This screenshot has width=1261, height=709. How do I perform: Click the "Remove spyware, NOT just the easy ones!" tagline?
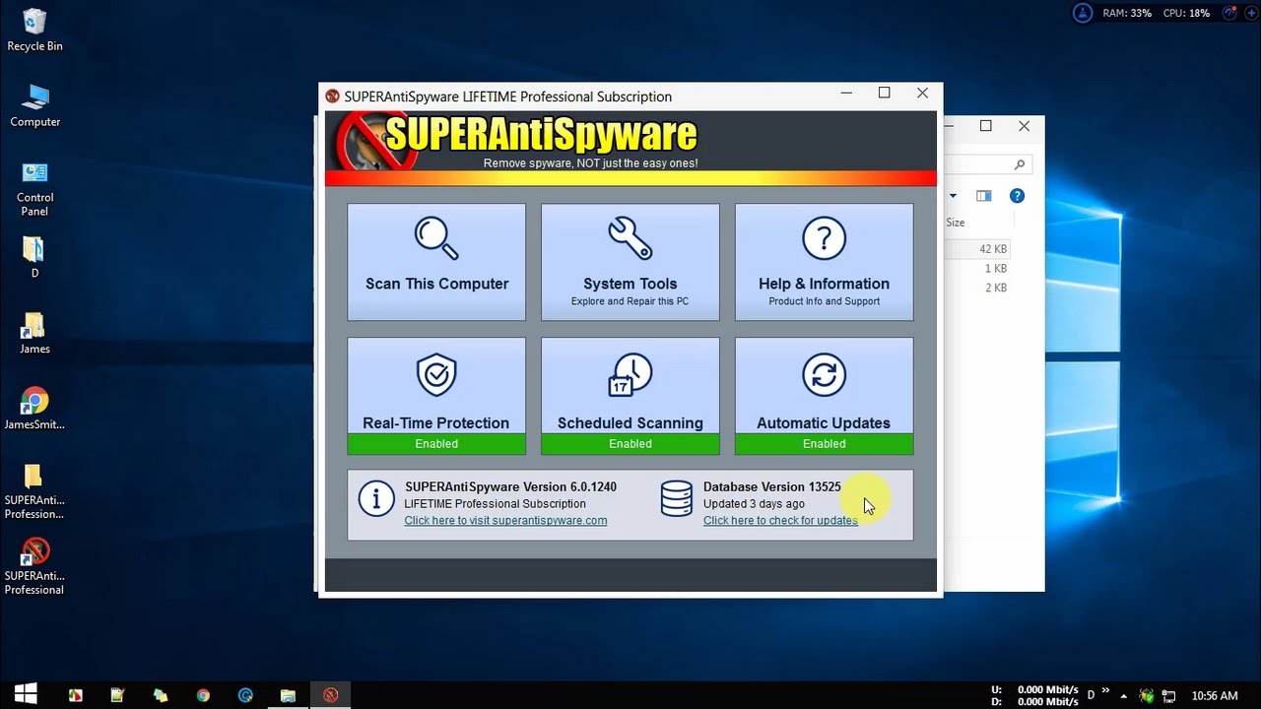[x=590, y=163]
